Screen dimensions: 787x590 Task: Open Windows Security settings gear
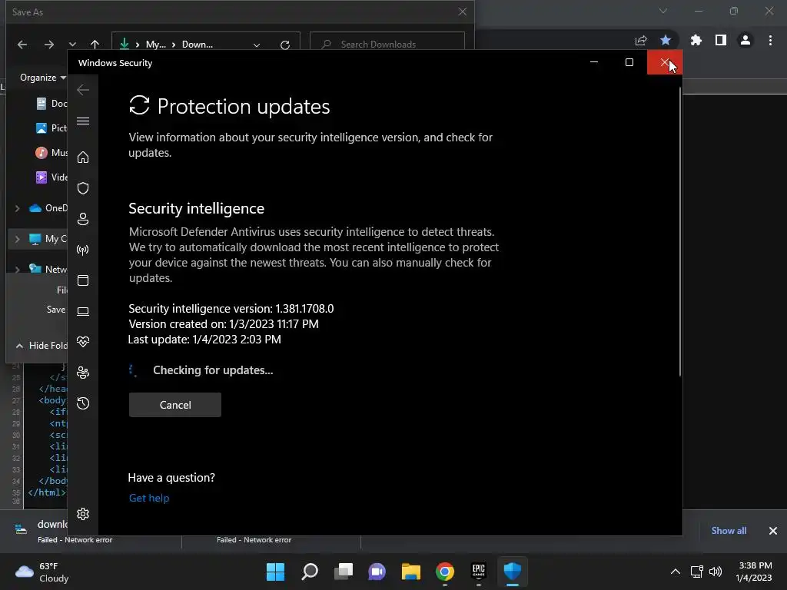(x=83, y=514)
